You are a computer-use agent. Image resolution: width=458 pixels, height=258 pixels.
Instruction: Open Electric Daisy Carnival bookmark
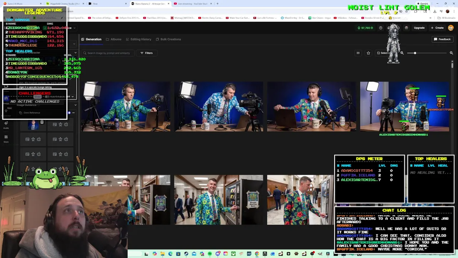tap(210, 18)
